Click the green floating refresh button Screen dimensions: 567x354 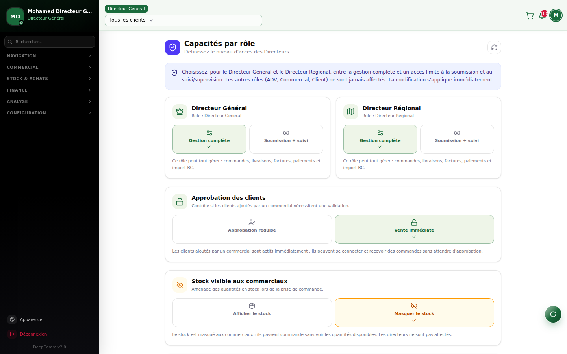[553, 314]
